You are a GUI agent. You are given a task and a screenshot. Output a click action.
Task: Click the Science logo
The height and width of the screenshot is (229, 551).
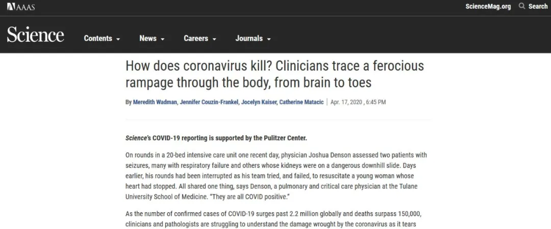coord(36,35)
